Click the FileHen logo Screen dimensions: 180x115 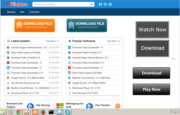[16, 4]
